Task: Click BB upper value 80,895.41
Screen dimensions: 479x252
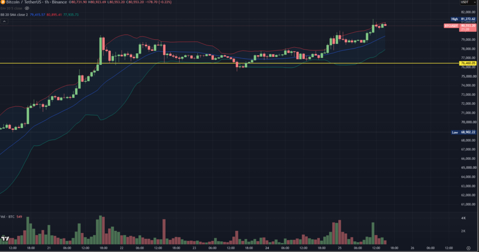Action: click(54, 14)
